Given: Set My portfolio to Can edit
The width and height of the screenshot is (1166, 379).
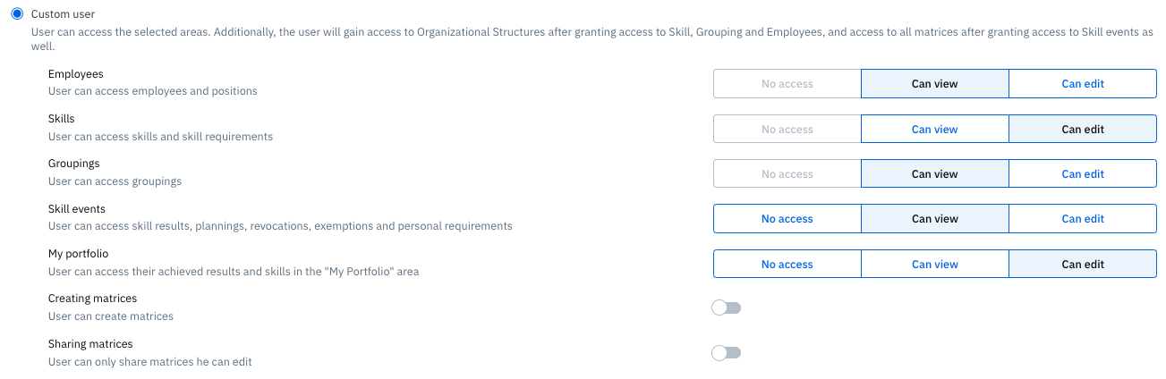Looking at the screenshot, I should 1083,265.
